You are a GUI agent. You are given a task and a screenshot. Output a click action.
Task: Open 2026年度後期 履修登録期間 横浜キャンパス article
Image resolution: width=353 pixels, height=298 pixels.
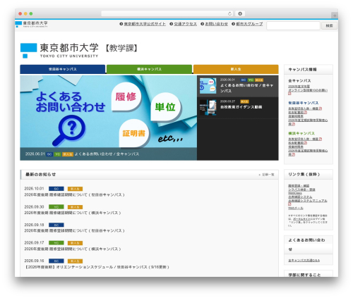tap(73, 249)
